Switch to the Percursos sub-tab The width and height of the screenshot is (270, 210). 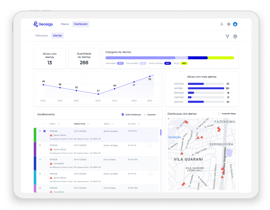(42, 36)
